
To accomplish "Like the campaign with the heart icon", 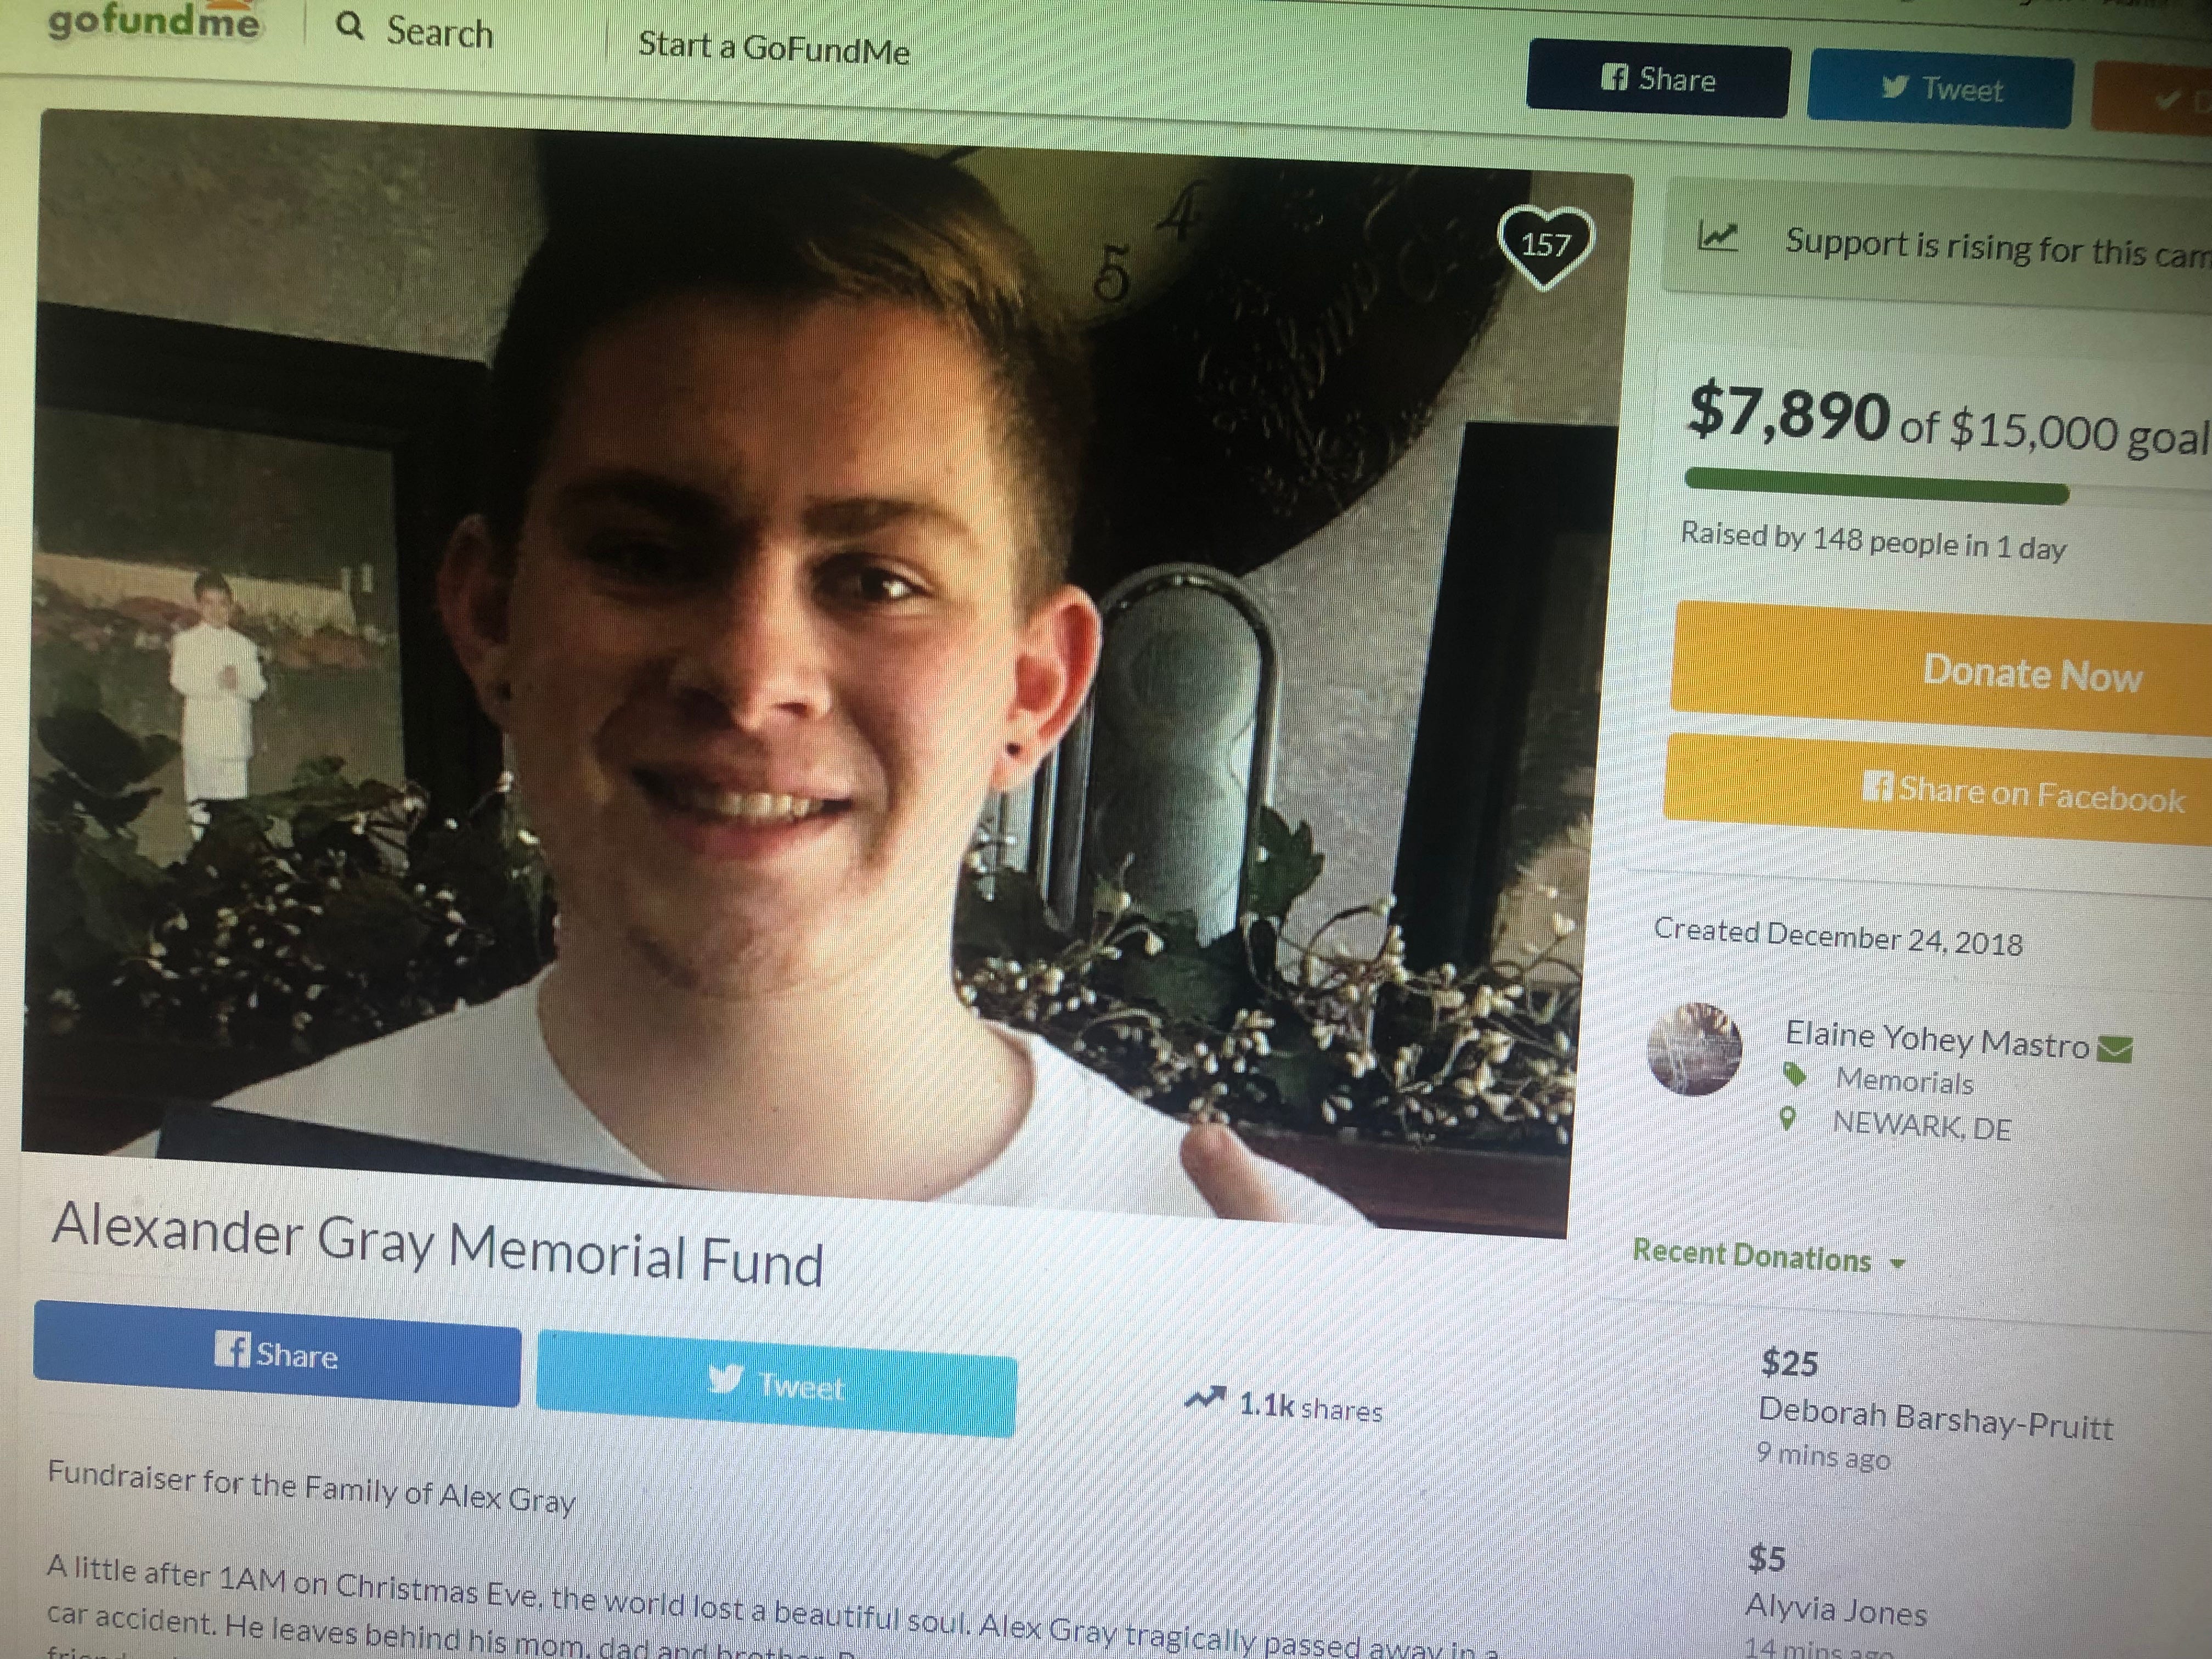I will [x=1545, y=246].
